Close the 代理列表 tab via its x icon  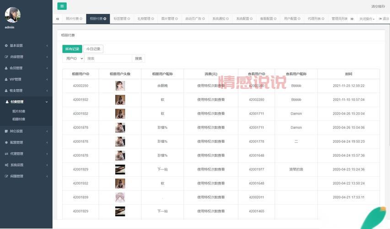click(323, 19)
